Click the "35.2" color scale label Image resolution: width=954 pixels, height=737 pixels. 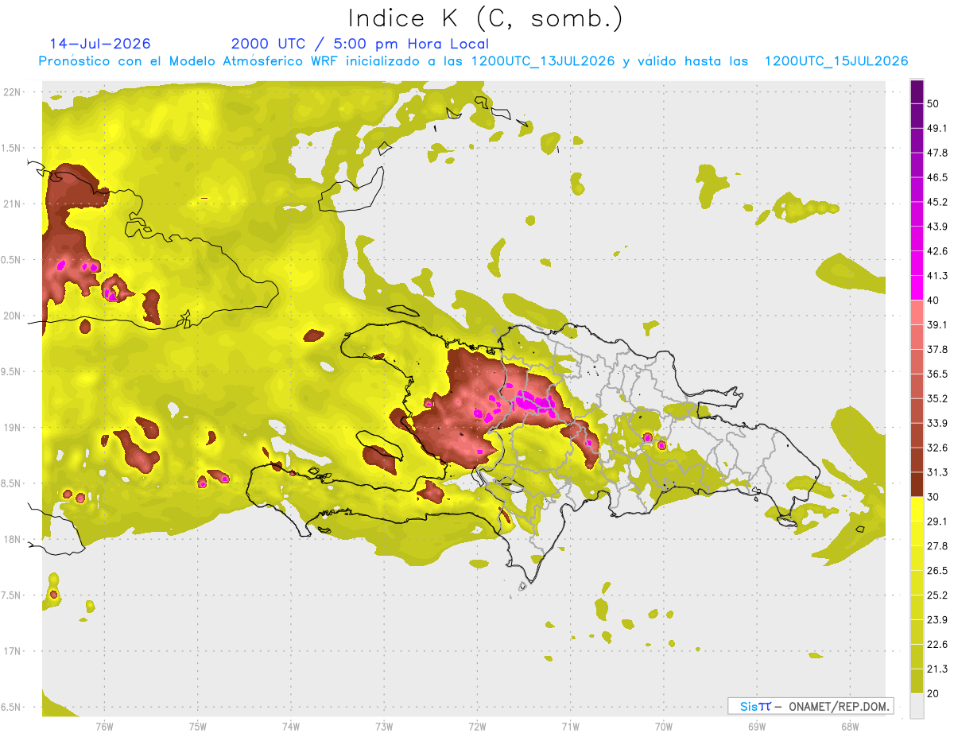[937, 399]
